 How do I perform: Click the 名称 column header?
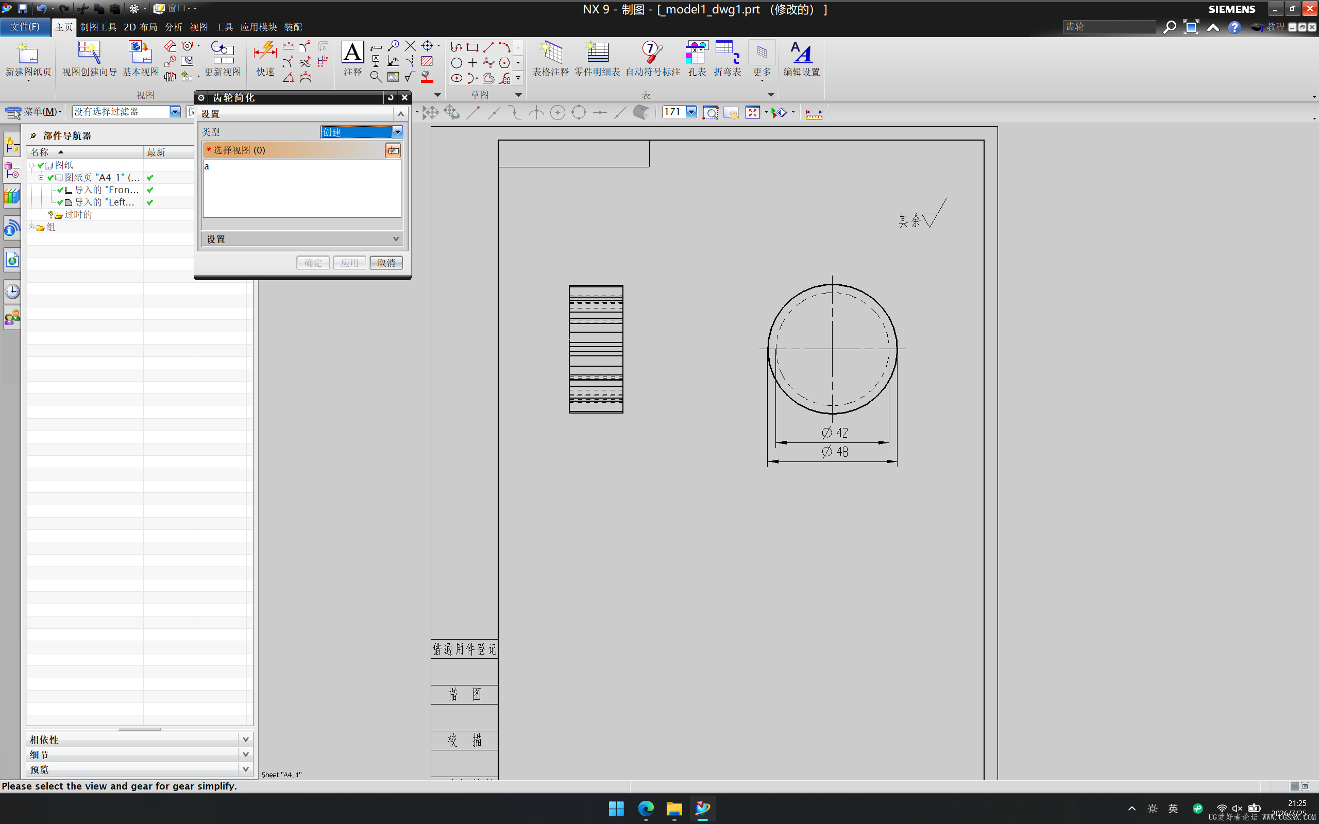click(85, 152)
